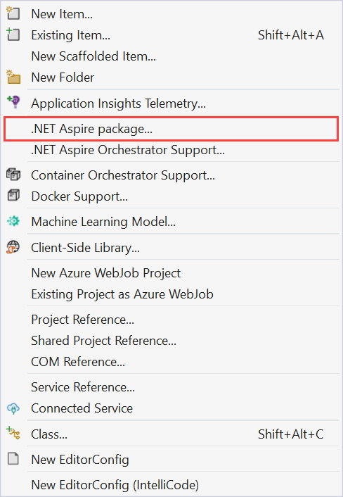Select .NET Aspire package menu entry
The width and height of the screenshot is (343, 497).
(171, 129)
